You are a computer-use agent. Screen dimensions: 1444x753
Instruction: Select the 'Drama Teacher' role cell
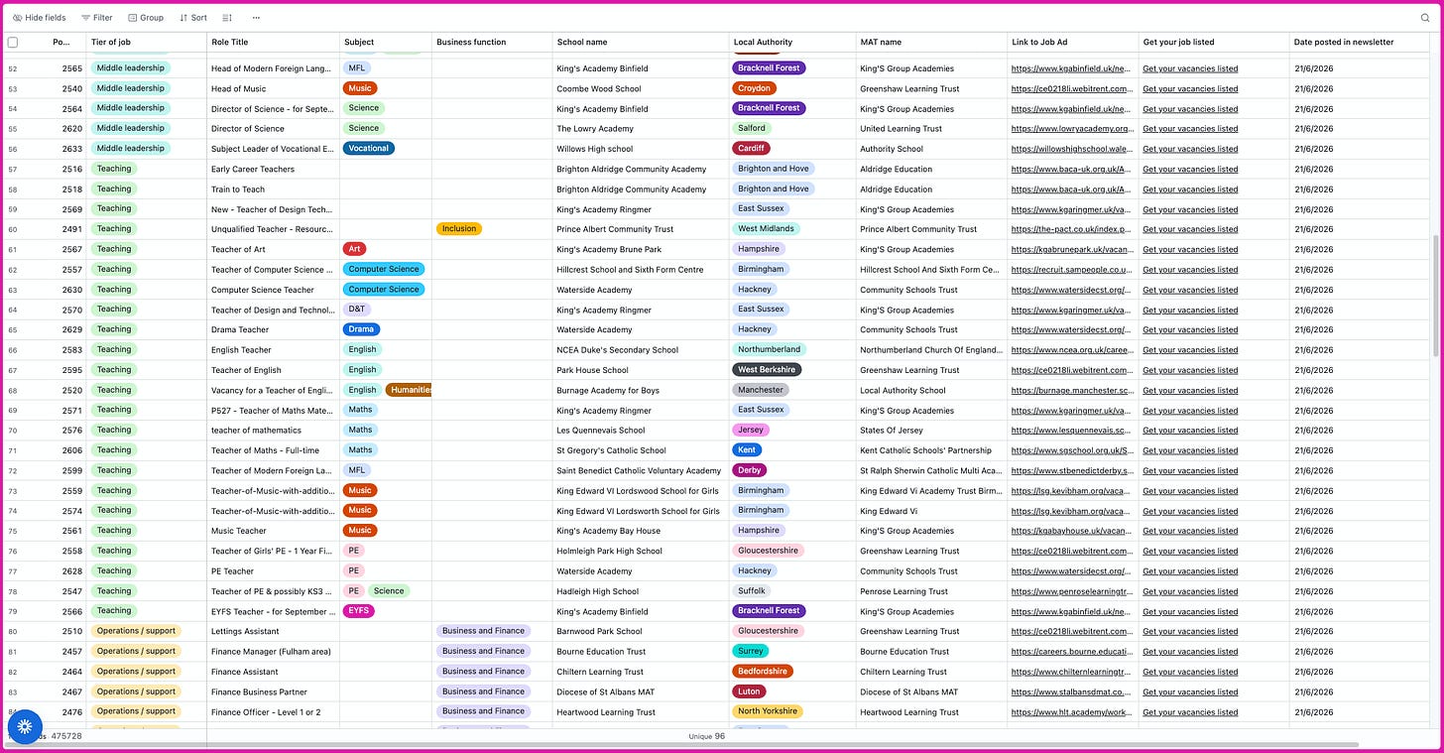tap(273, 329)
